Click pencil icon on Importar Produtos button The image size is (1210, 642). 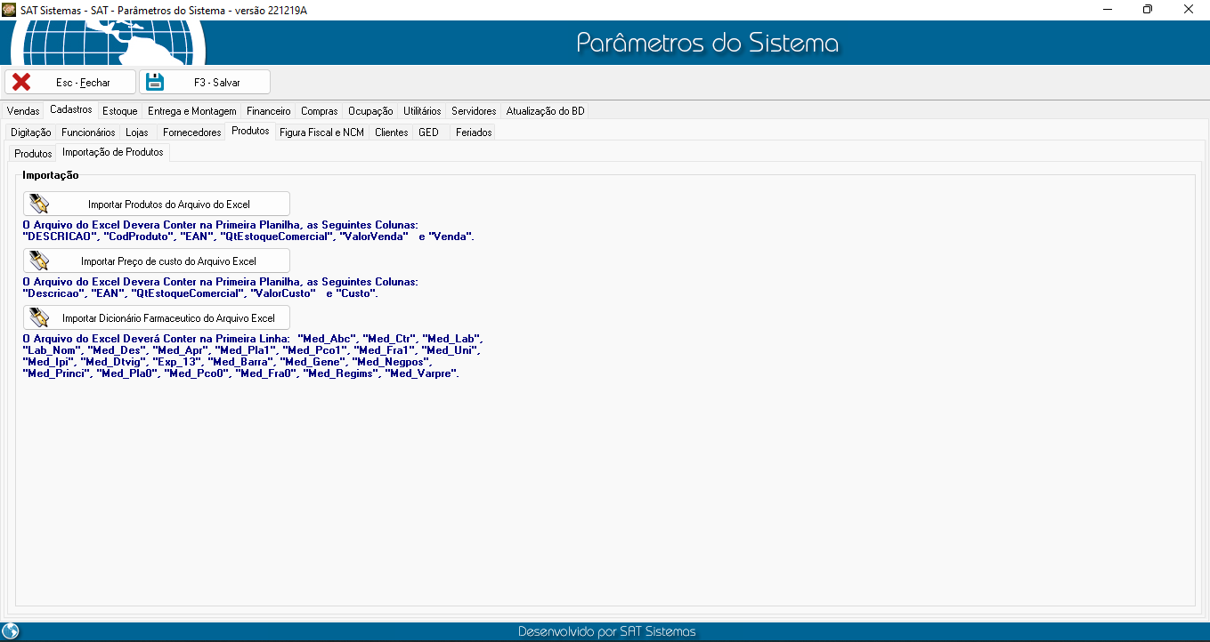pyautogui.click(x=39, y=205)
